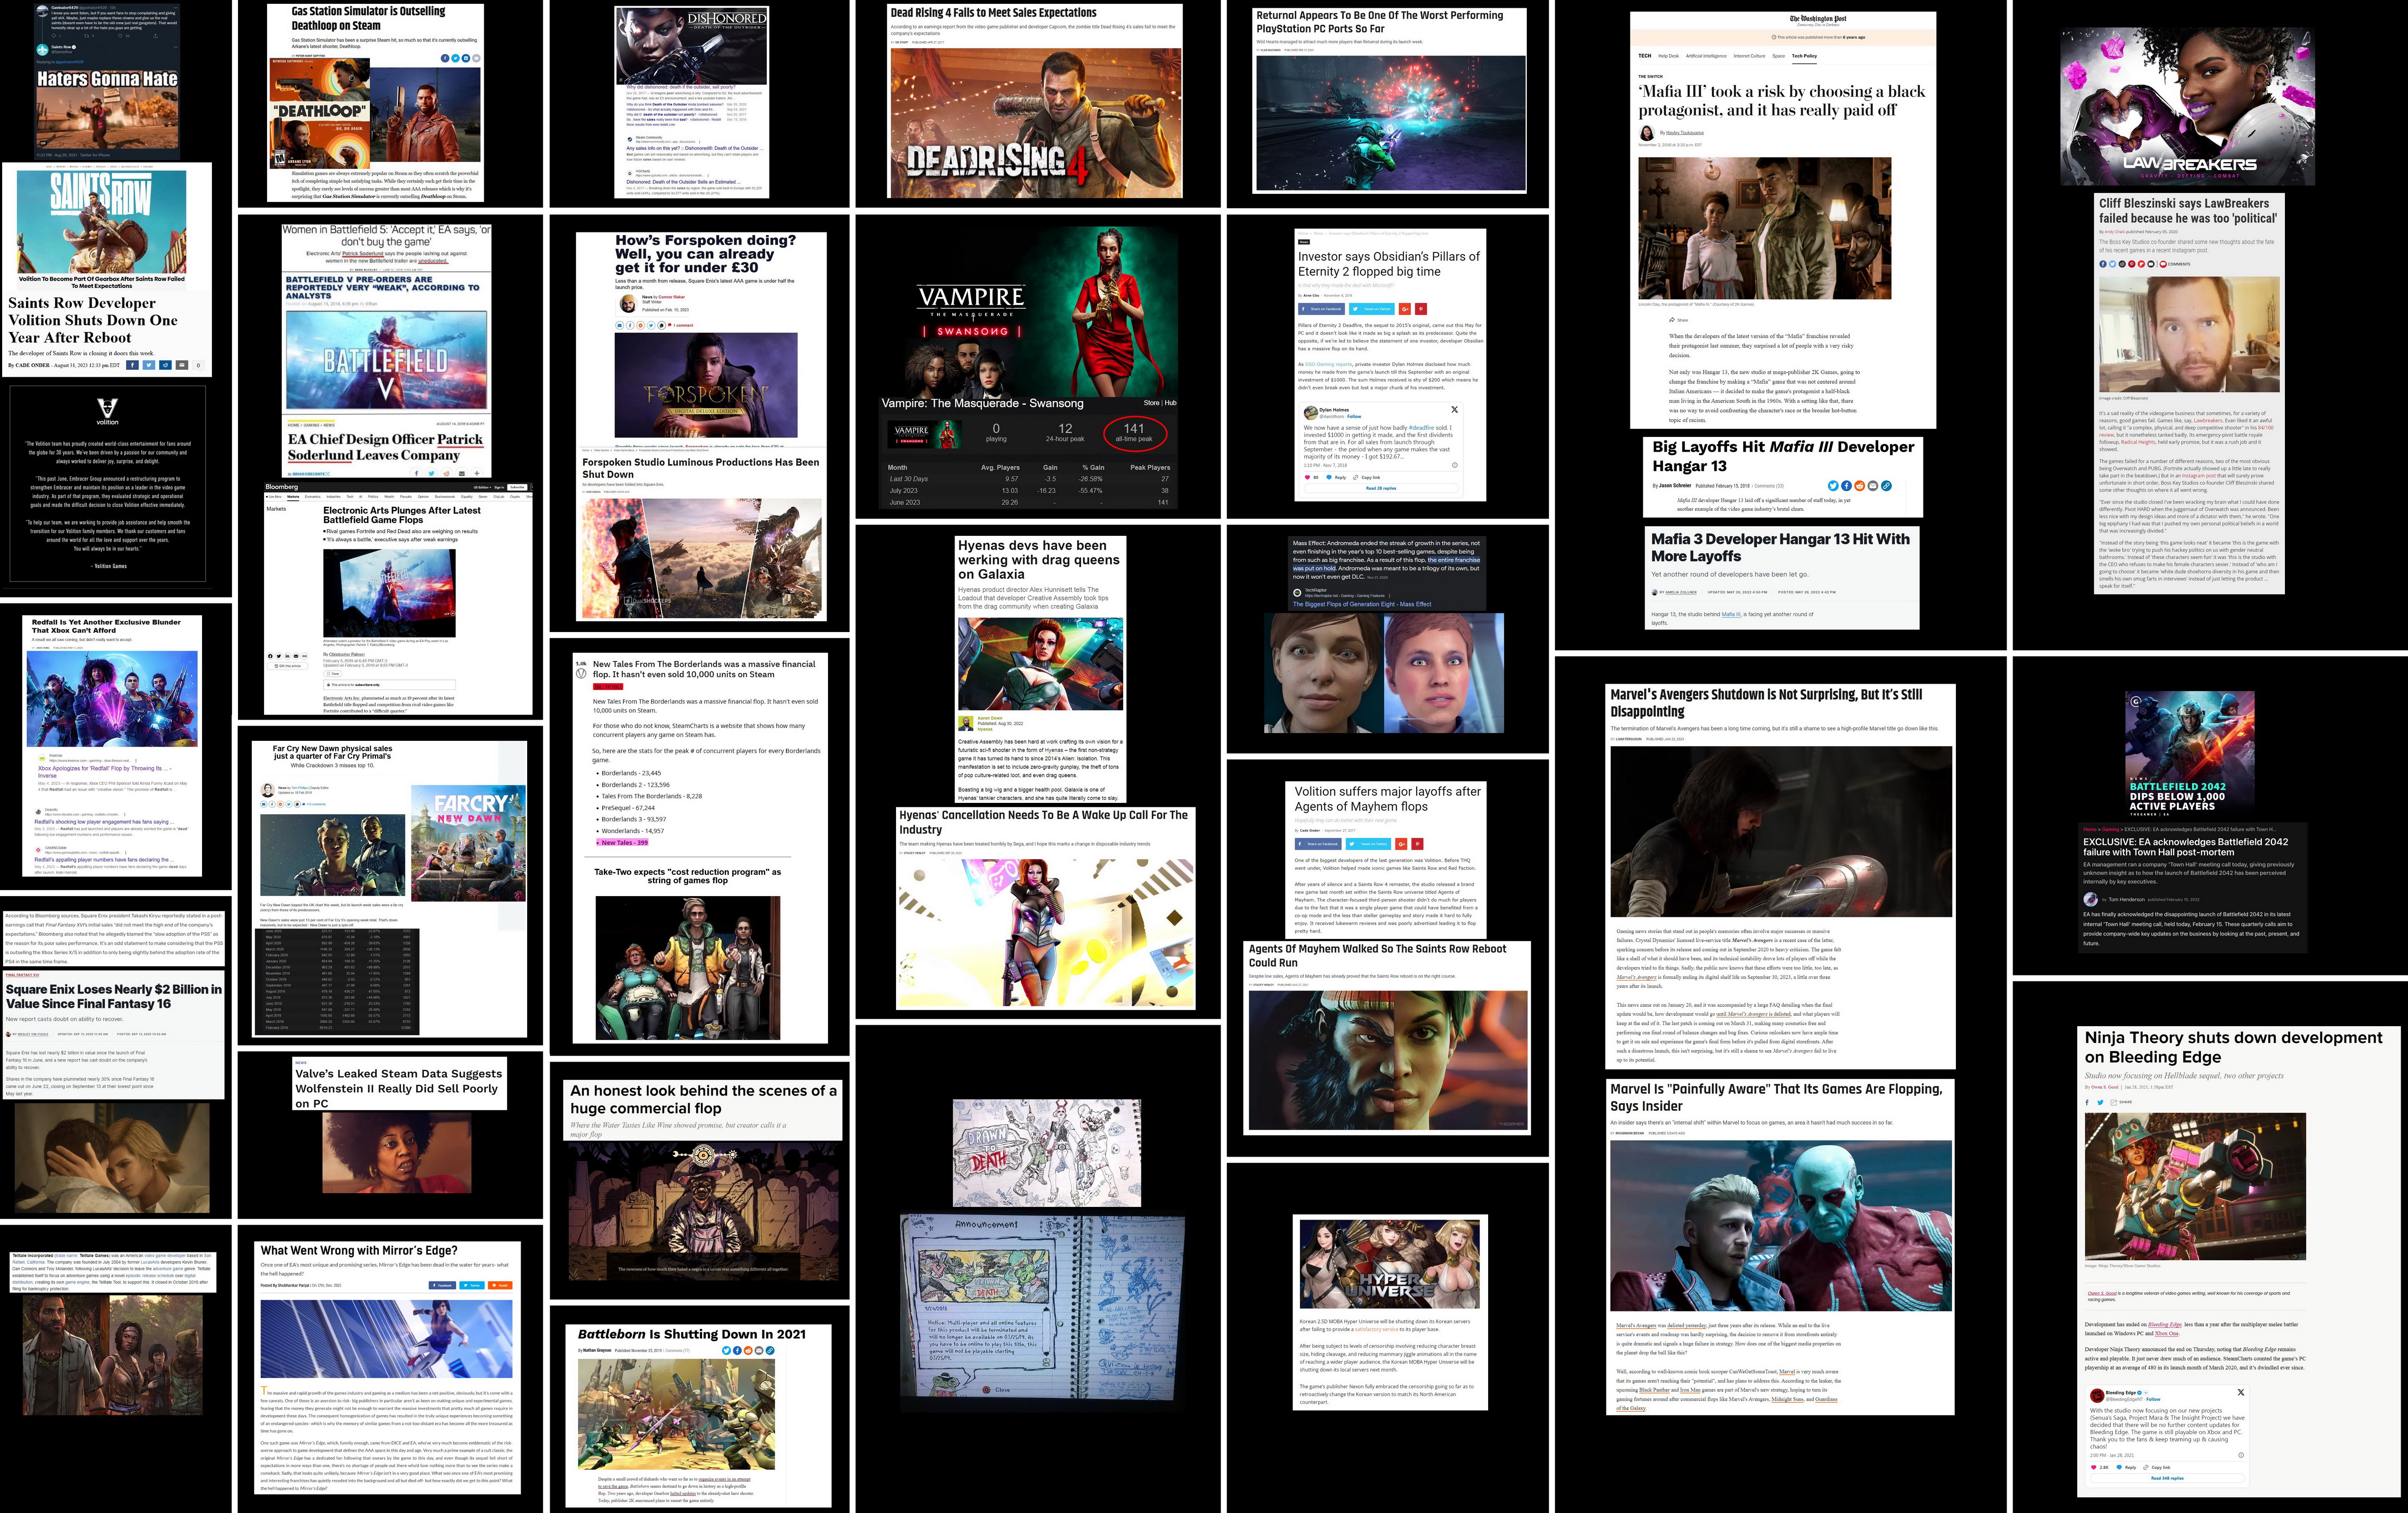The width and height of the screenshot is (2408, 1513).
Task: Click info icon on Bleeding Edge tweet
Action: [x=2241, y=1455]
